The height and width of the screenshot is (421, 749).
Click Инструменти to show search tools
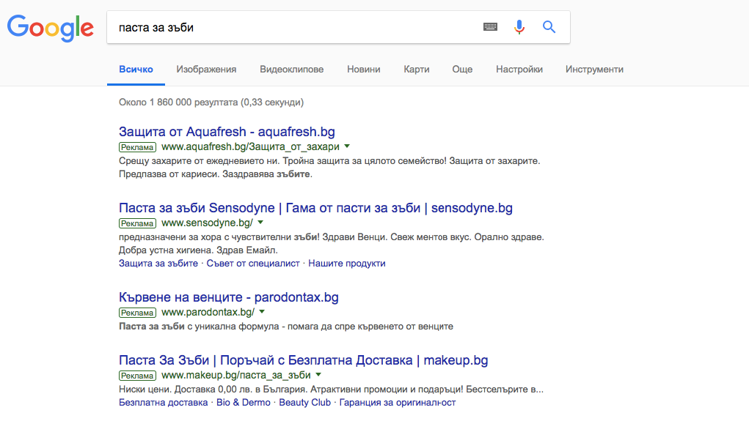[x=594, y=70]
